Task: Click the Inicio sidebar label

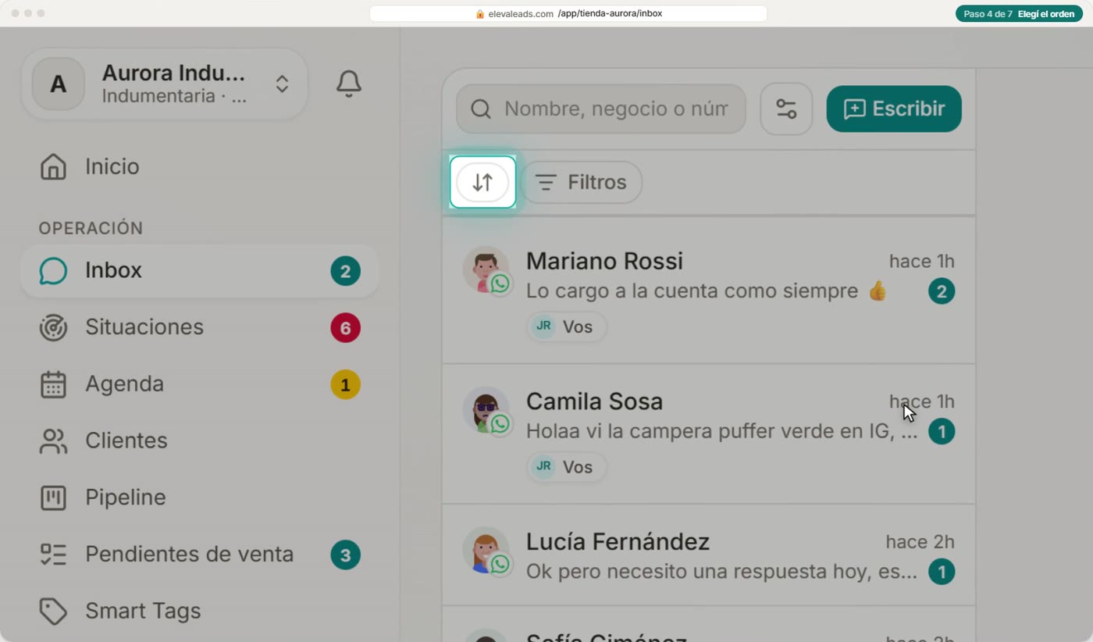Action: pos(112,166)
